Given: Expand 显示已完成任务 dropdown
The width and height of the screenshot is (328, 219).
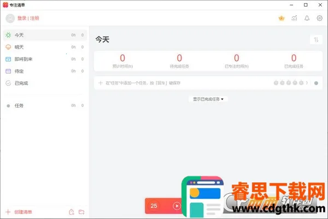Looking at the screenshot, I should pos(208,99).
